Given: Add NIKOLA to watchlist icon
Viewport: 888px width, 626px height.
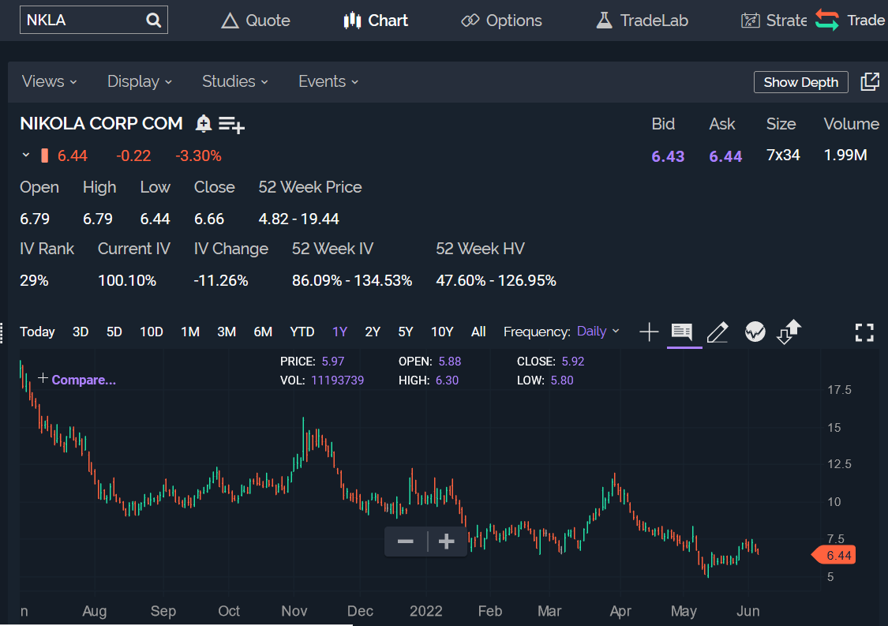Looking at the screenshot, I should (x=231, y=125).
